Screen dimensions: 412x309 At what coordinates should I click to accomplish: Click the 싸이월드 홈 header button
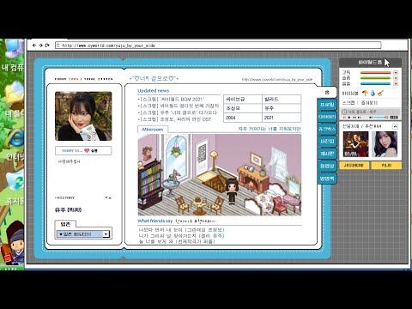370,63
